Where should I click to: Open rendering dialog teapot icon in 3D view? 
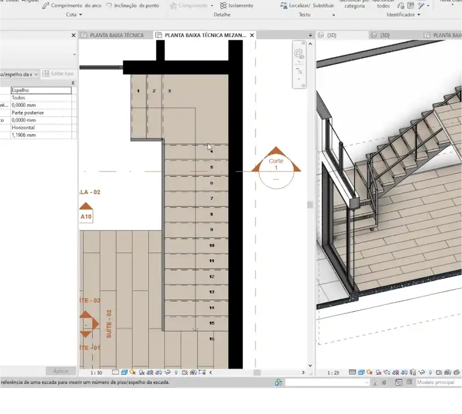pyautogui.click(x=387, y=372)
